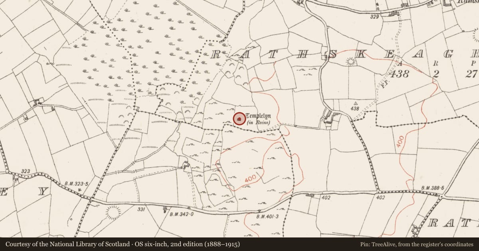Click the 'B.M.323·5' bench mark label
This screenshot has width=479, height=251.
point(76,184)
